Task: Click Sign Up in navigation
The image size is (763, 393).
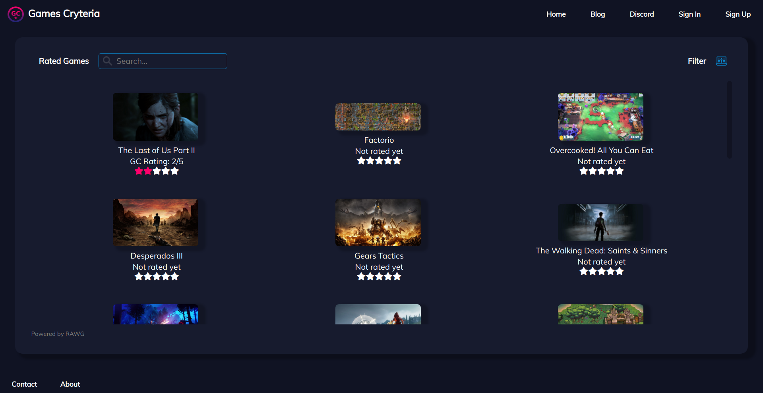Action: (738, 14)
